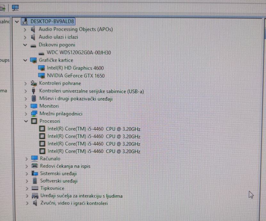Expand Uređaji sučelja za interakciju s ljudima
This screenshot has width=266, height=221.
pyautogui.click(x=27, y=196)
